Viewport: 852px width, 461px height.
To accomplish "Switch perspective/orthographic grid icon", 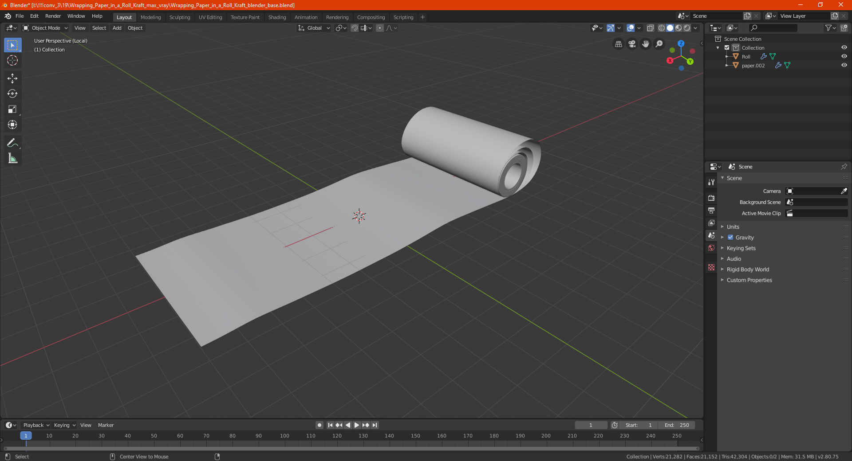I will (x=618, y=44).
